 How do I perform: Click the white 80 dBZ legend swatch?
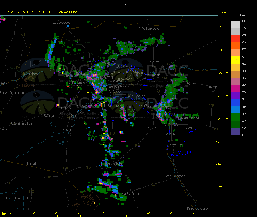235,25
